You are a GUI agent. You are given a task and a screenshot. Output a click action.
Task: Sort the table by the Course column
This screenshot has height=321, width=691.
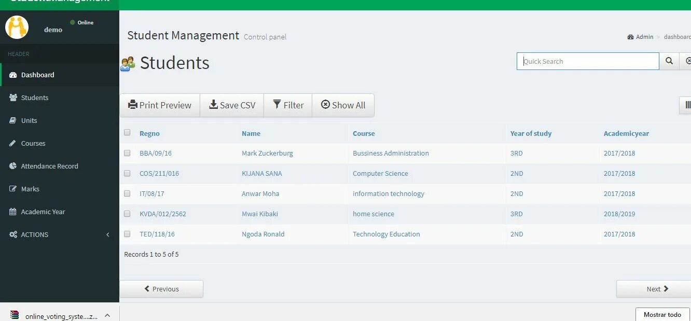364,133
